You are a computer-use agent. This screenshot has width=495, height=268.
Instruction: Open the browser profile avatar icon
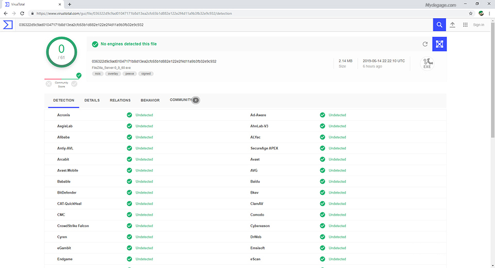[x=481, y=13]
